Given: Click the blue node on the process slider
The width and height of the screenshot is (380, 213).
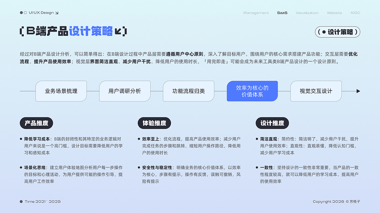Looking at the screenshot, I should (252, 91).
